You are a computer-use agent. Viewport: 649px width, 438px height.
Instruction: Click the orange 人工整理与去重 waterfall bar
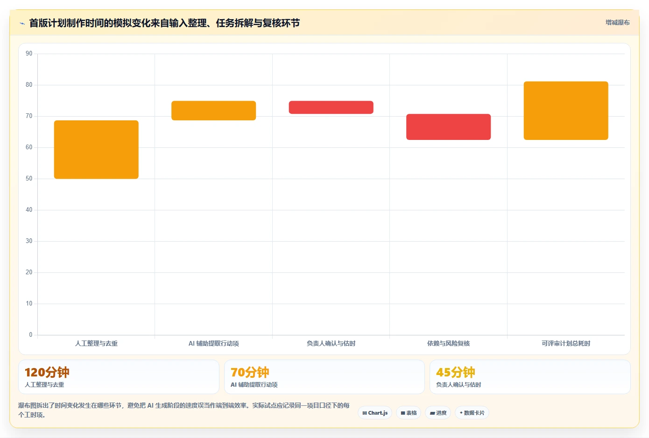coord(96,150)
